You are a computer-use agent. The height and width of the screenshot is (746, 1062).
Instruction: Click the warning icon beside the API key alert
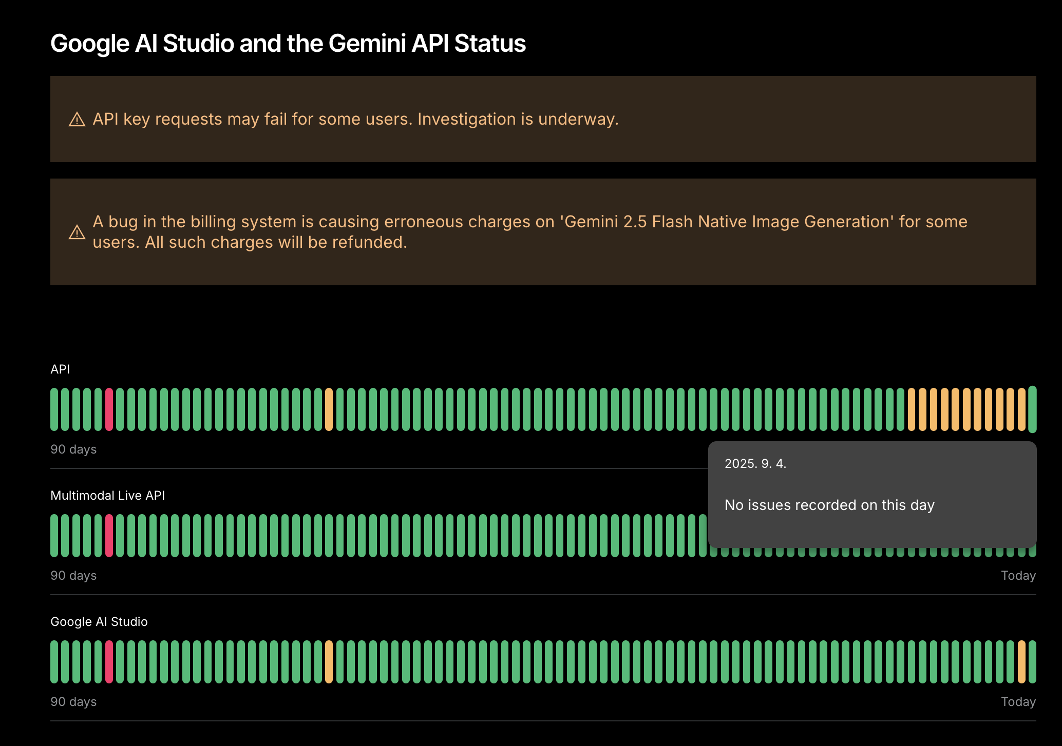(77, 120)
